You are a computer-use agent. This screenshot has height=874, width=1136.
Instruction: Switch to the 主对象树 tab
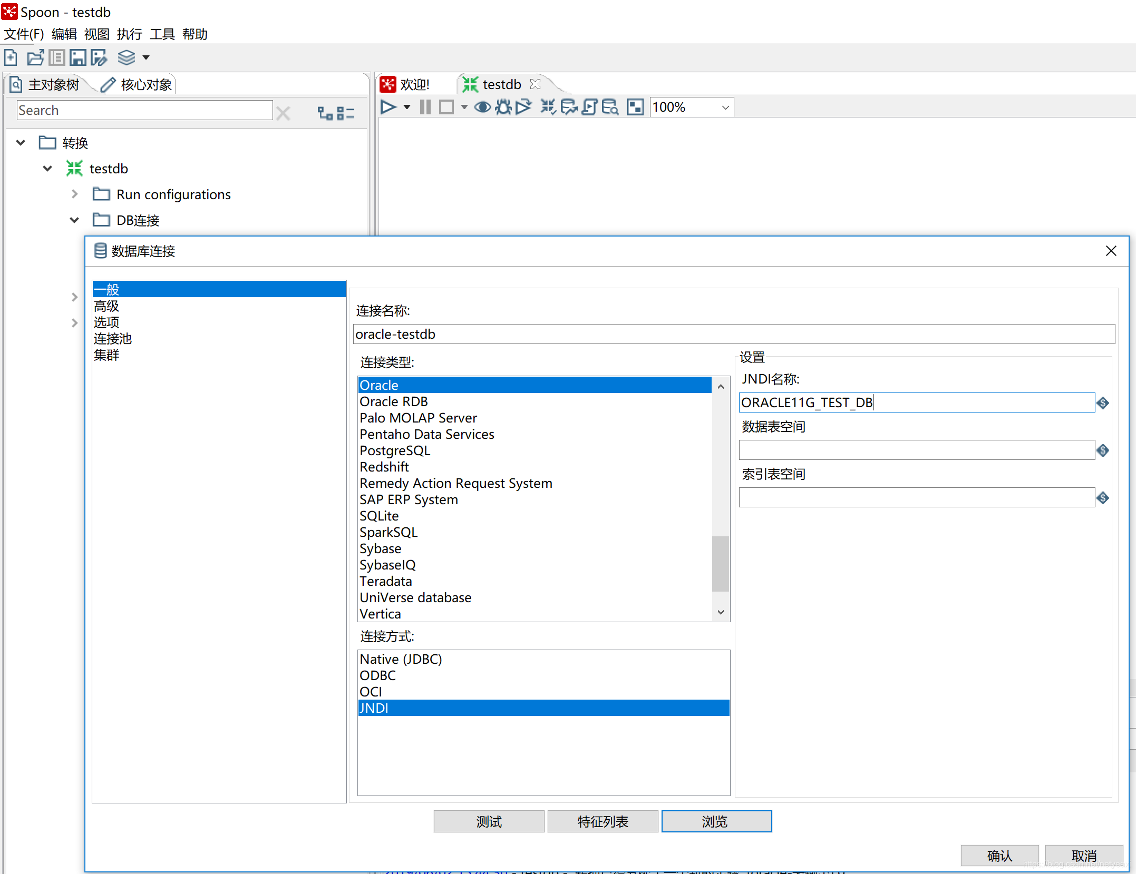click(45, 84)
